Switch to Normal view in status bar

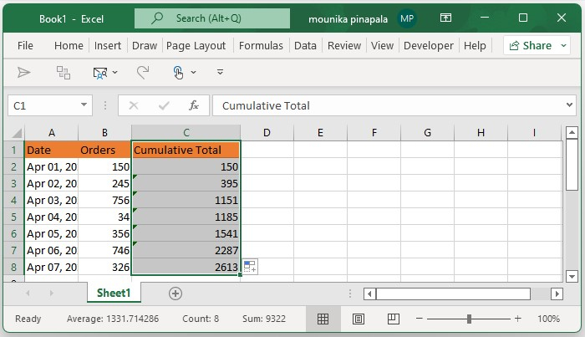tap(323, 319)
